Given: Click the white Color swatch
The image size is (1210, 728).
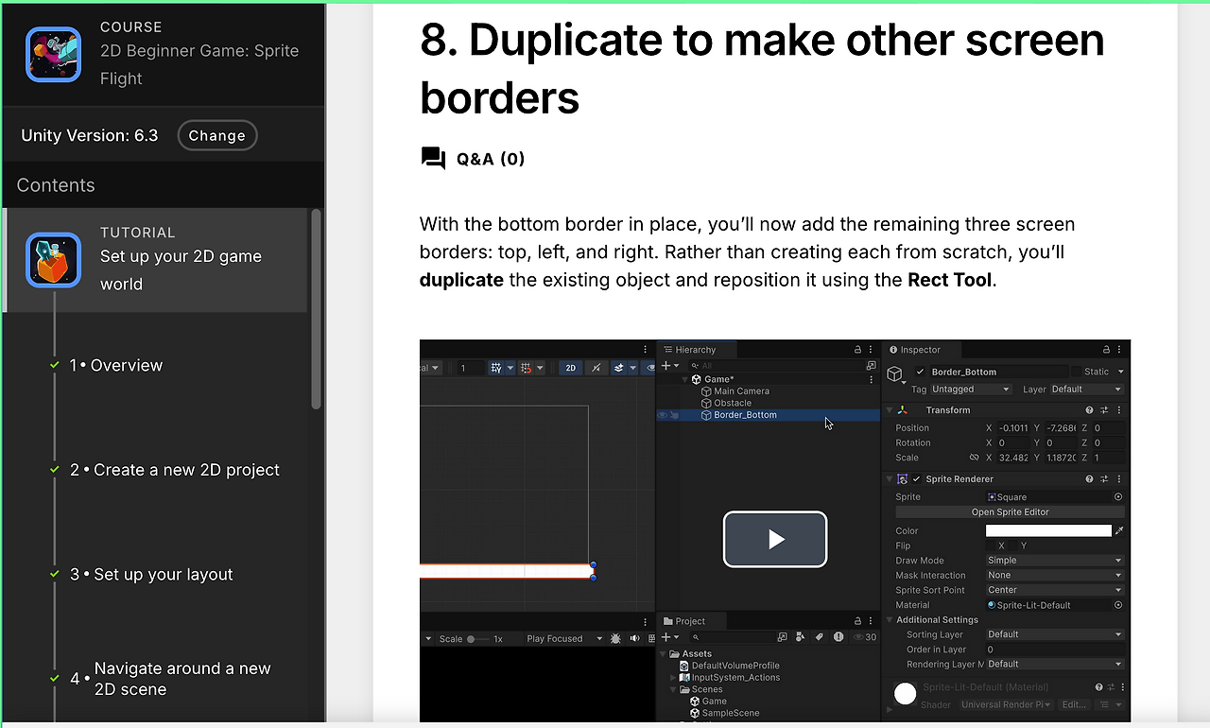Looking at the screenshot, I should click(x=1048, y=531).
